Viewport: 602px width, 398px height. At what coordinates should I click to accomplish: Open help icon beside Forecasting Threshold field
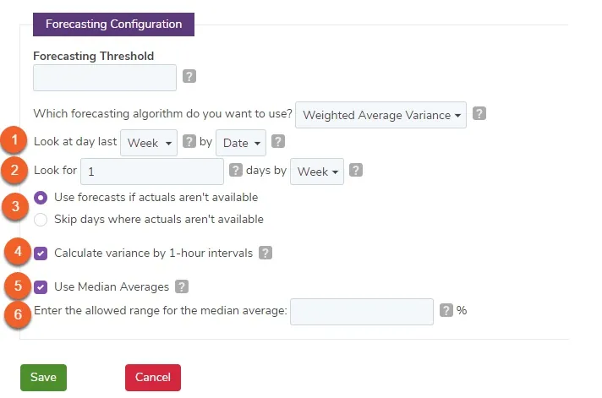[189, 76]
